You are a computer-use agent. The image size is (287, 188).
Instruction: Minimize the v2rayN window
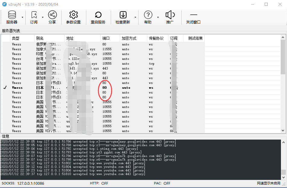coord(253,4)
